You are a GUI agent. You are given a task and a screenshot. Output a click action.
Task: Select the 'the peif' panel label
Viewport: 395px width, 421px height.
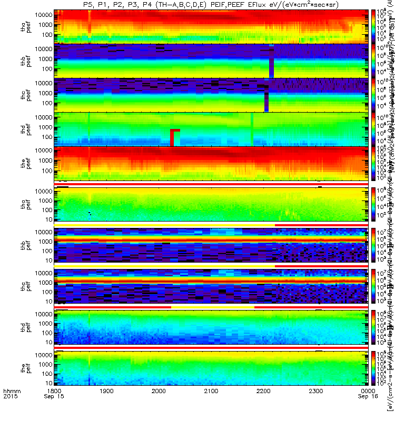click(x=26, y=368)
